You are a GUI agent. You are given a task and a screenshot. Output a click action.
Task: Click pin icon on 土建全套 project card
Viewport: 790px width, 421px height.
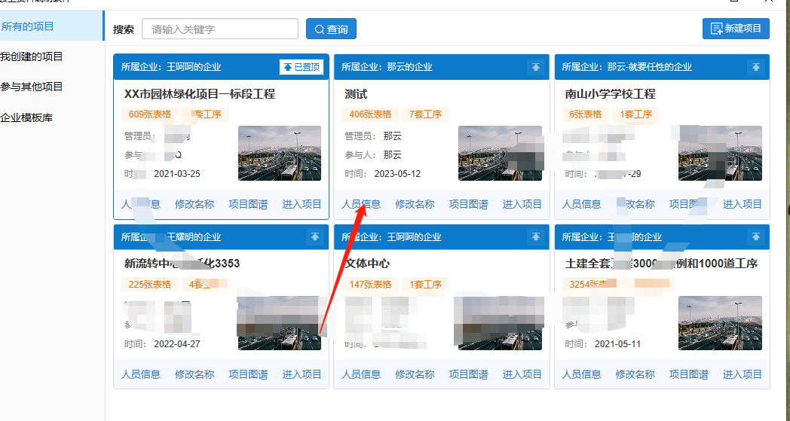[755, 237]
